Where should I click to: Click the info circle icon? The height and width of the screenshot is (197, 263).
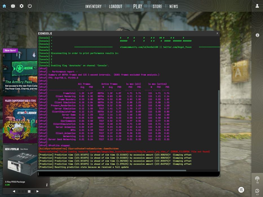[x=257, y=35]
